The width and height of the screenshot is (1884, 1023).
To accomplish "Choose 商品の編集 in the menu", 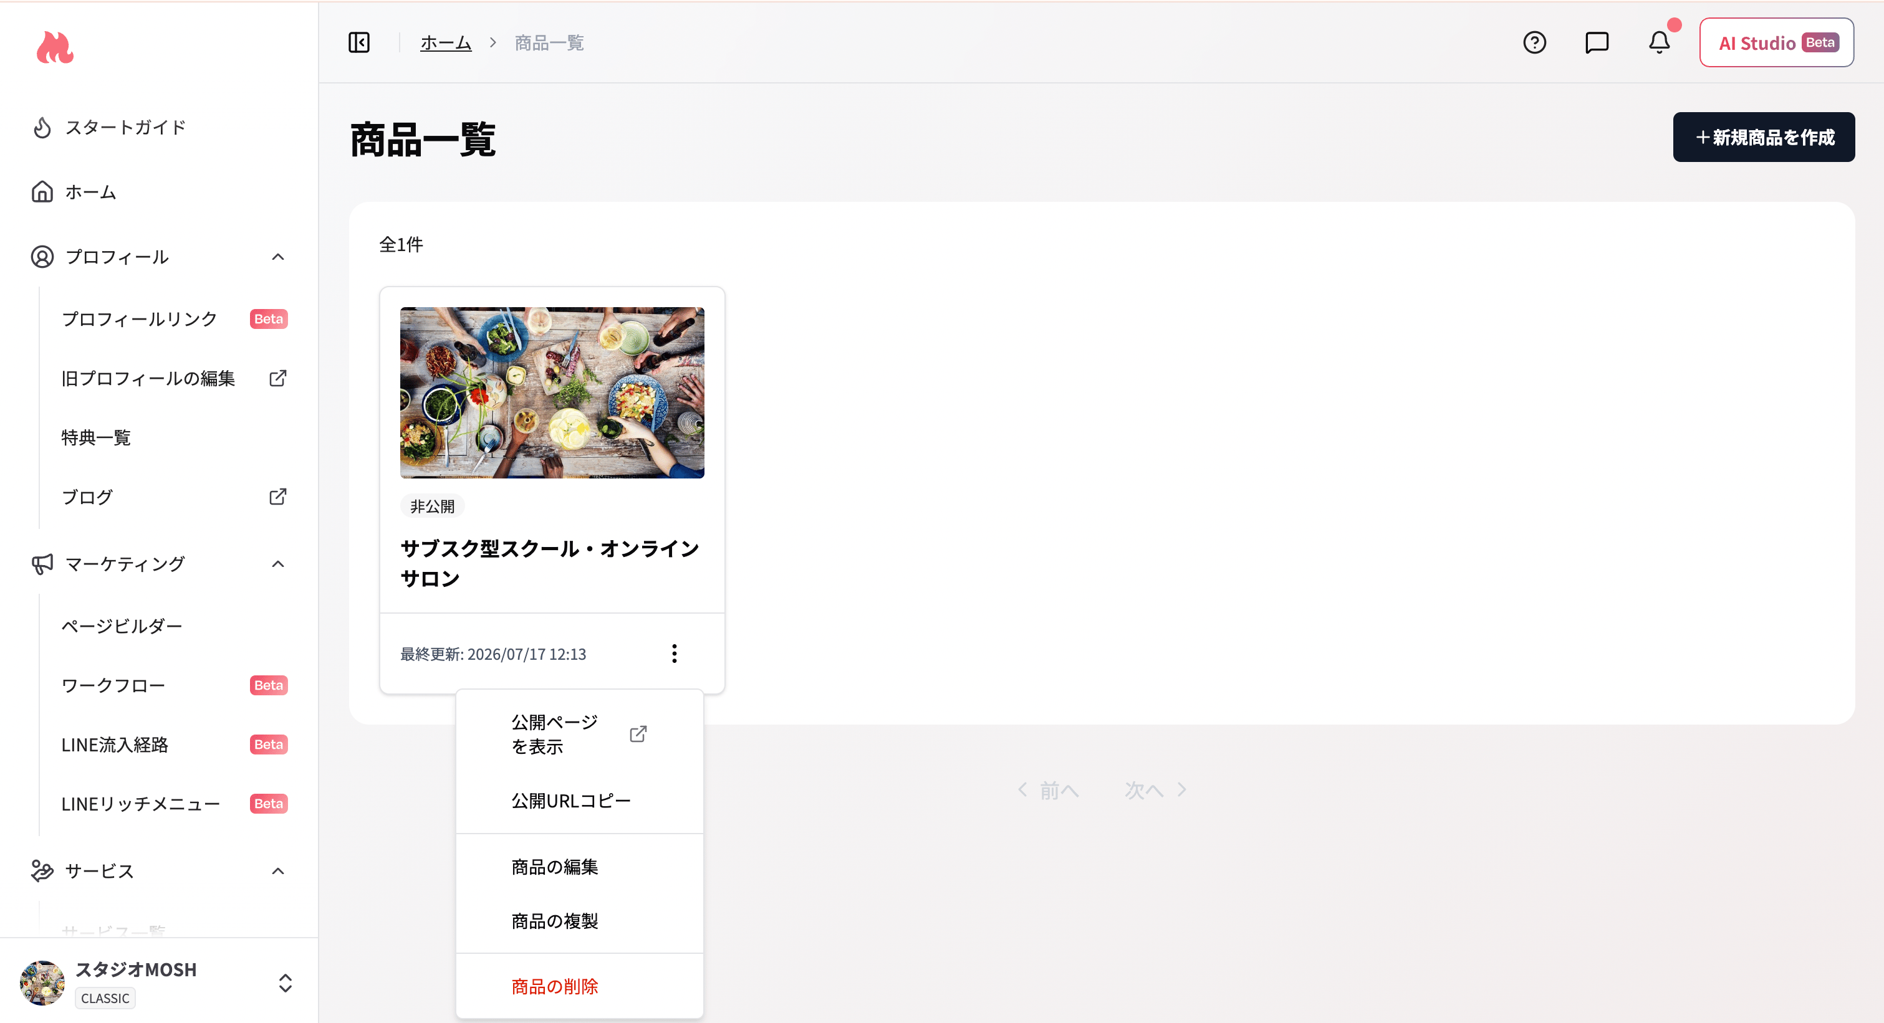I will pos(579,867).
